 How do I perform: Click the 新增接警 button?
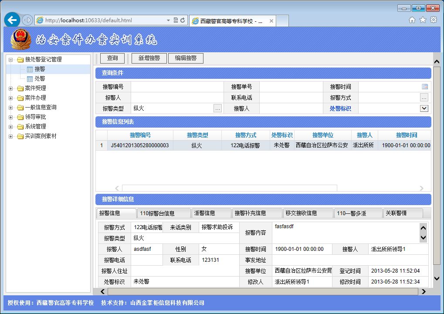point(149,58)
